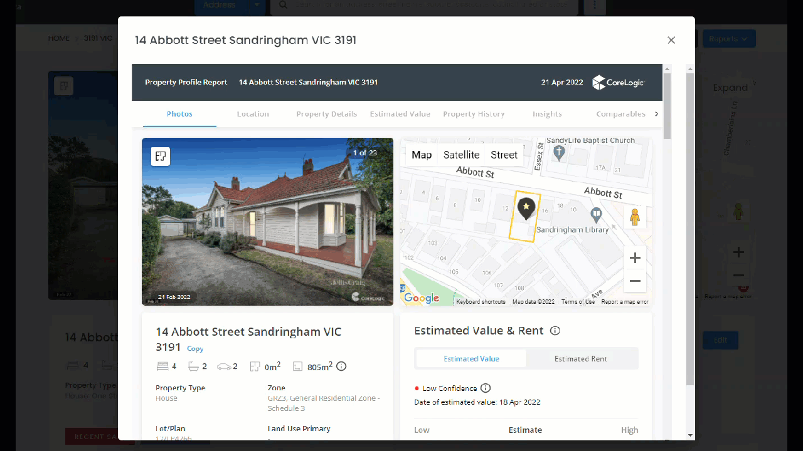This screenshot has width=803, height=451.
Task: Open Address dropdown in background search bar
Action: (230, 6)
